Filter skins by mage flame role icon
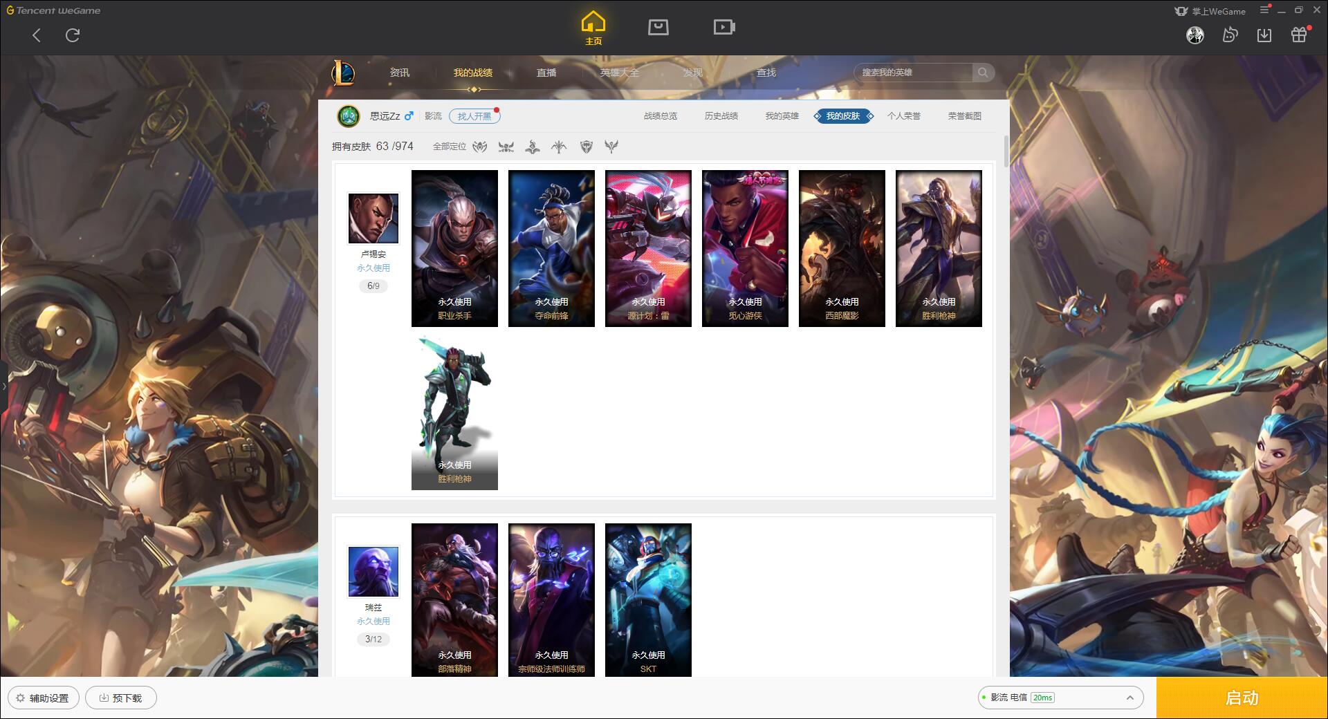Image resolution: width=1328 pixels, height=719 pixels. click(533, 147)
